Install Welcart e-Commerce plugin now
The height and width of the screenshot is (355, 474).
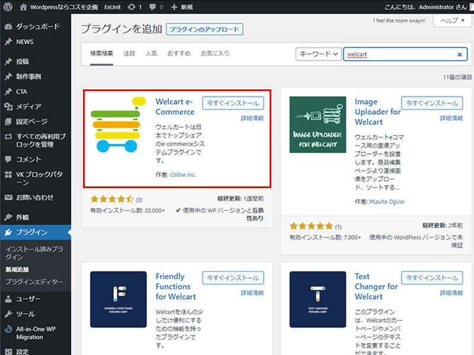click(x=233, y=103)
